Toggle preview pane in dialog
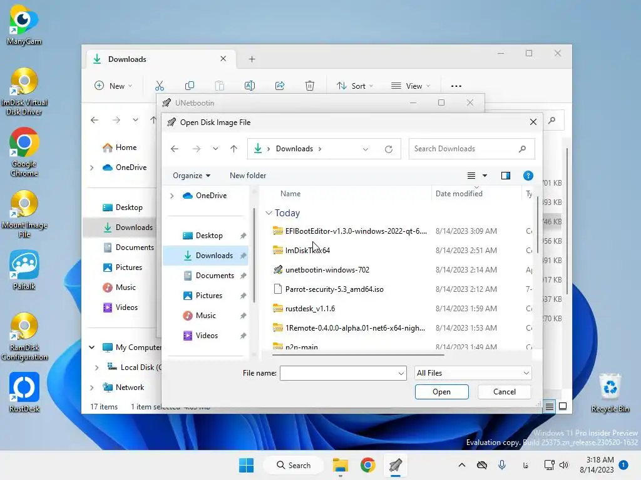The height and width of the screenshot is (480, 641). pyautogui.click(x=506, y=176)
